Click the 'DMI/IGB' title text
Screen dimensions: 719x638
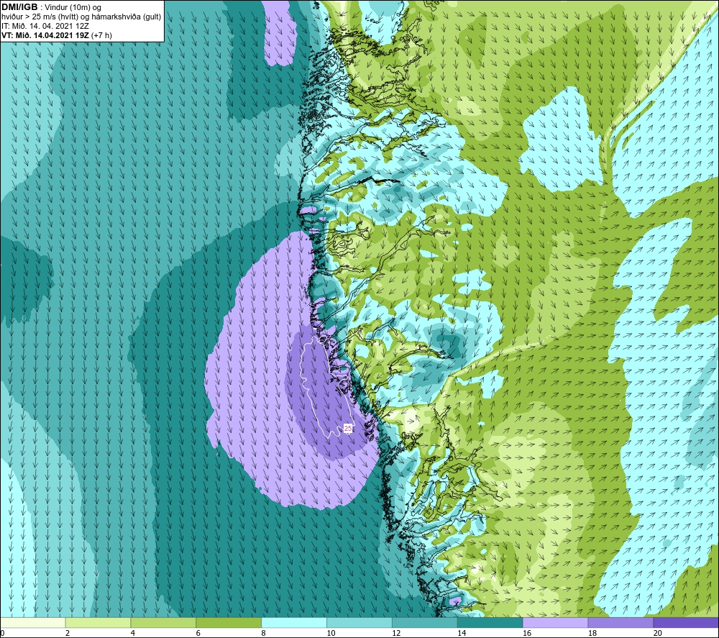[x=19, y=7]
